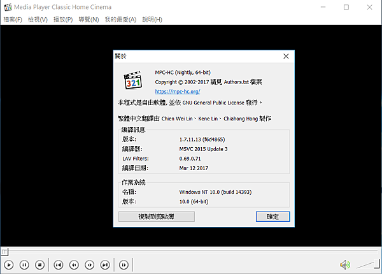Mute audio via speaker icon
This screenshot has height=274, width=382.
coord(344,264)
